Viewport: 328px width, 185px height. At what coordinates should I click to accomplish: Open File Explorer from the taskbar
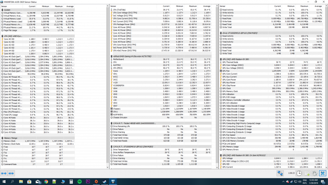pos(21,182)
